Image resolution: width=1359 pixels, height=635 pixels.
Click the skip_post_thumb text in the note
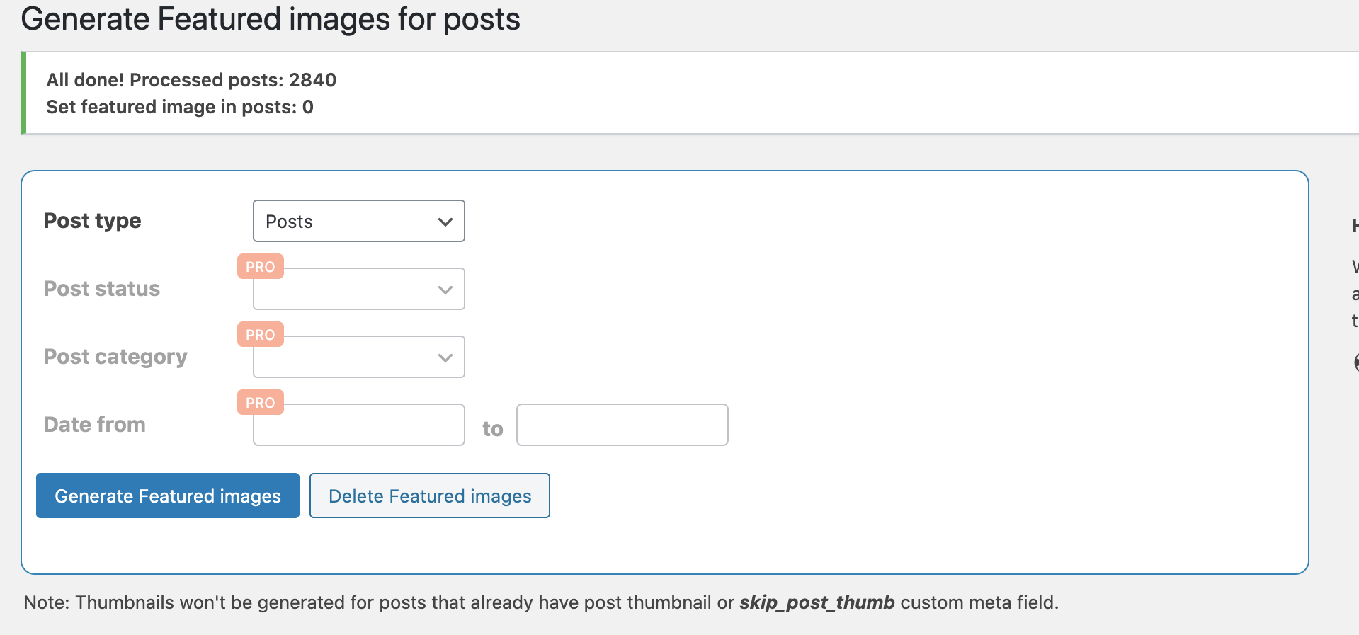817,602
